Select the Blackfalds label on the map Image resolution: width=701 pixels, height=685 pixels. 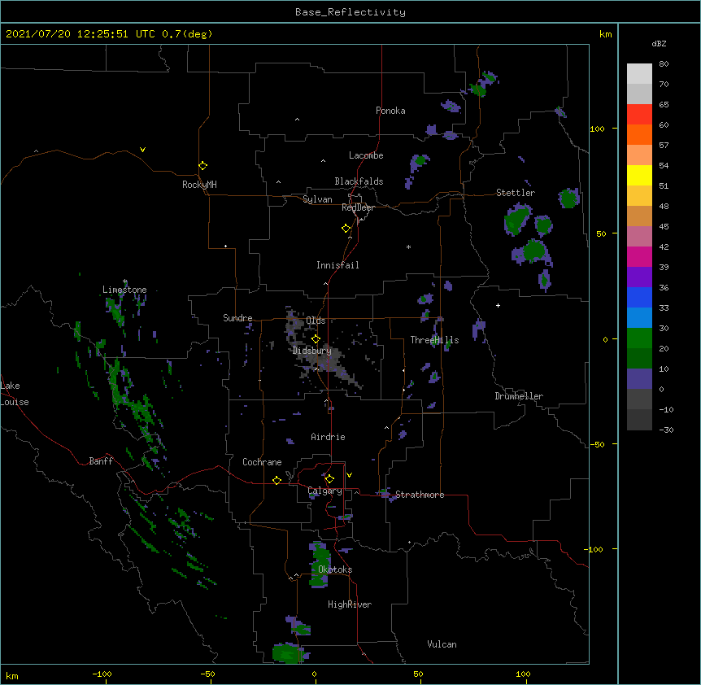(x=359, y=181)
